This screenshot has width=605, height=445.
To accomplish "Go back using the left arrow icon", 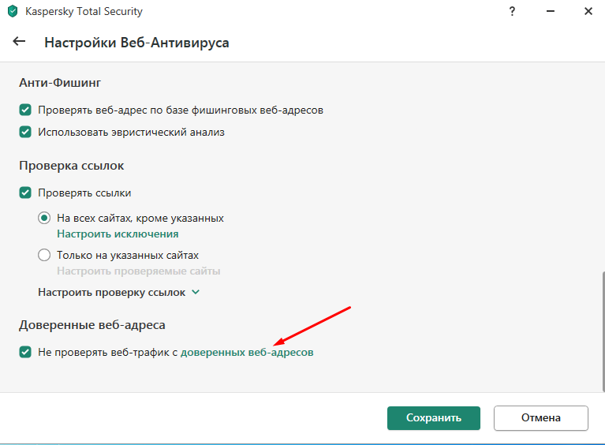I will click(19, 41).
